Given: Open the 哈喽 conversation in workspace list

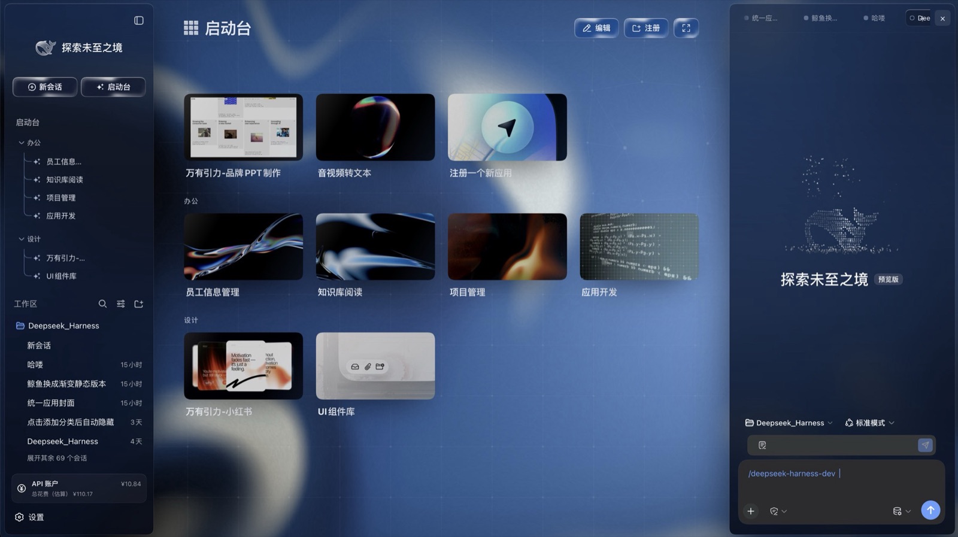Looking at the screenshot, I should 79,365.
